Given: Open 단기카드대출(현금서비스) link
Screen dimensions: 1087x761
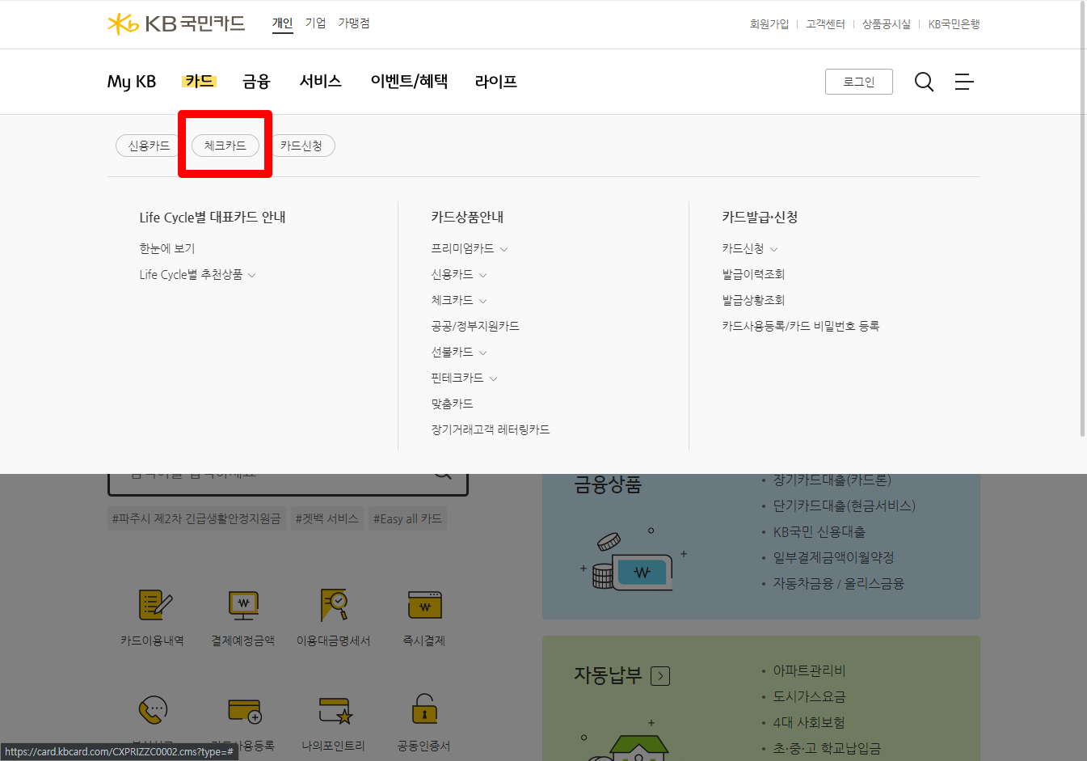Looking at the screenshot, I should [844, 506].
